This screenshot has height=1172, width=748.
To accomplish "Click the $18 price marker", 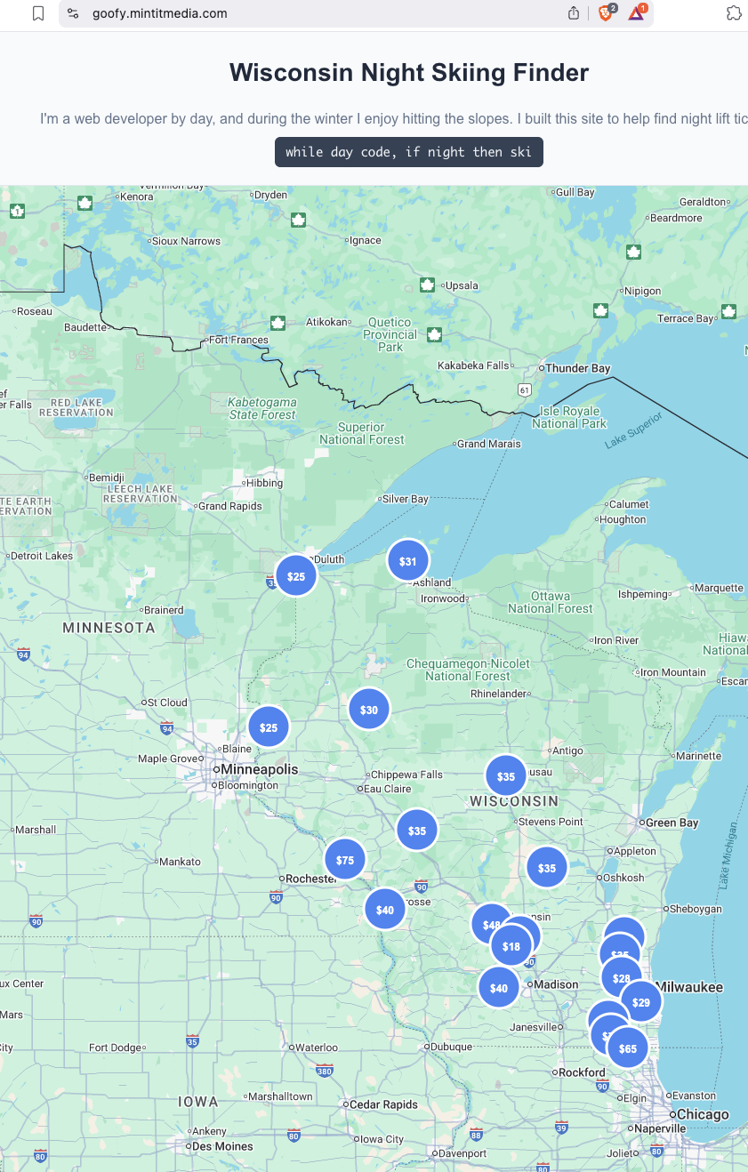I will [511, 947].
